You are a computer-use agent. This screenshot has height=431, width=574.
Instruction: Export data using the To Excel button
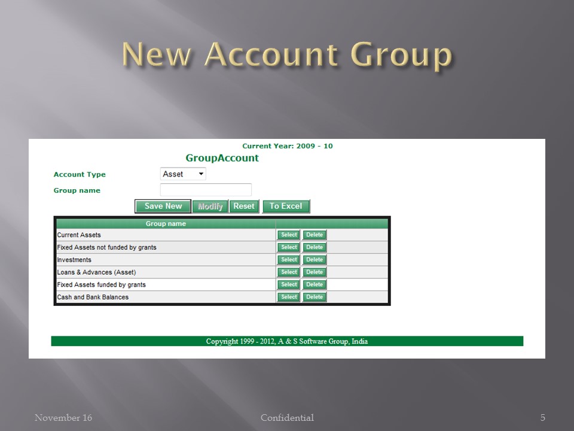[286, 206]
